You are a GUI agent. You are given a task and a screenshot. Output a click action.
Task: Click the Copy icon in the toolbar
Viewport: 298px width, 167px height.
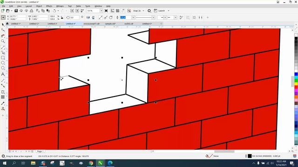[x=43, y=11]
